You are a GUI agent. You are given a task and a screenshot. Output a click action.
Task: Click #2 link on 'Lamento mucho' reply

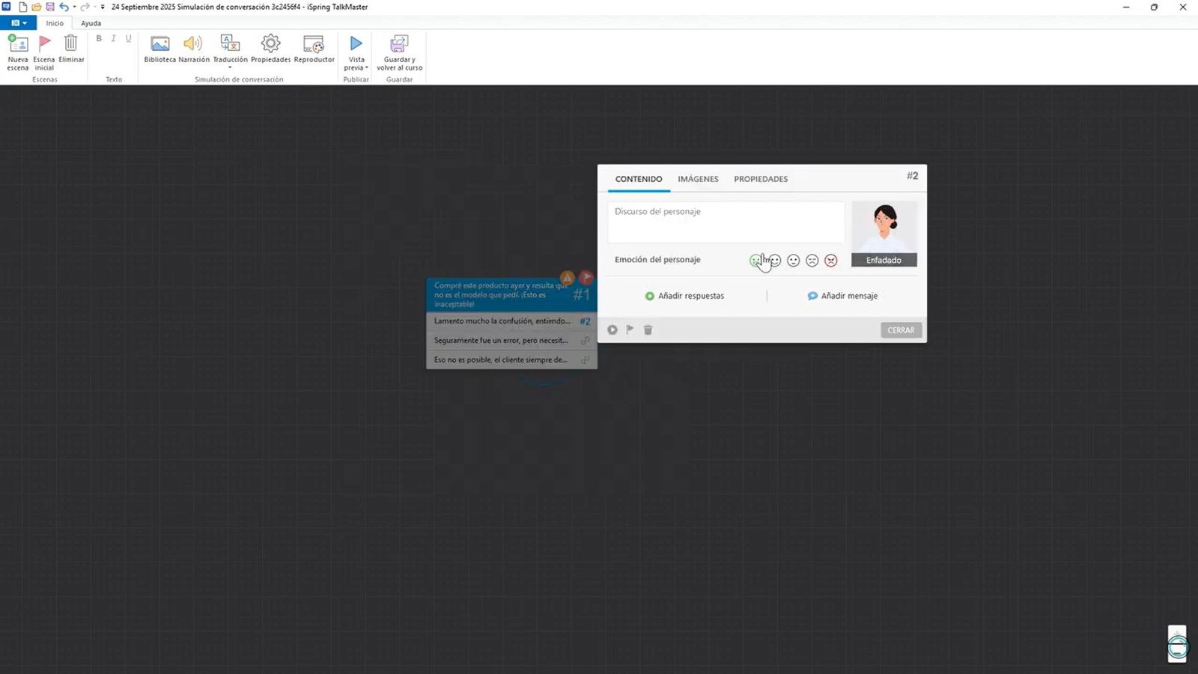(x=585, y=321)
